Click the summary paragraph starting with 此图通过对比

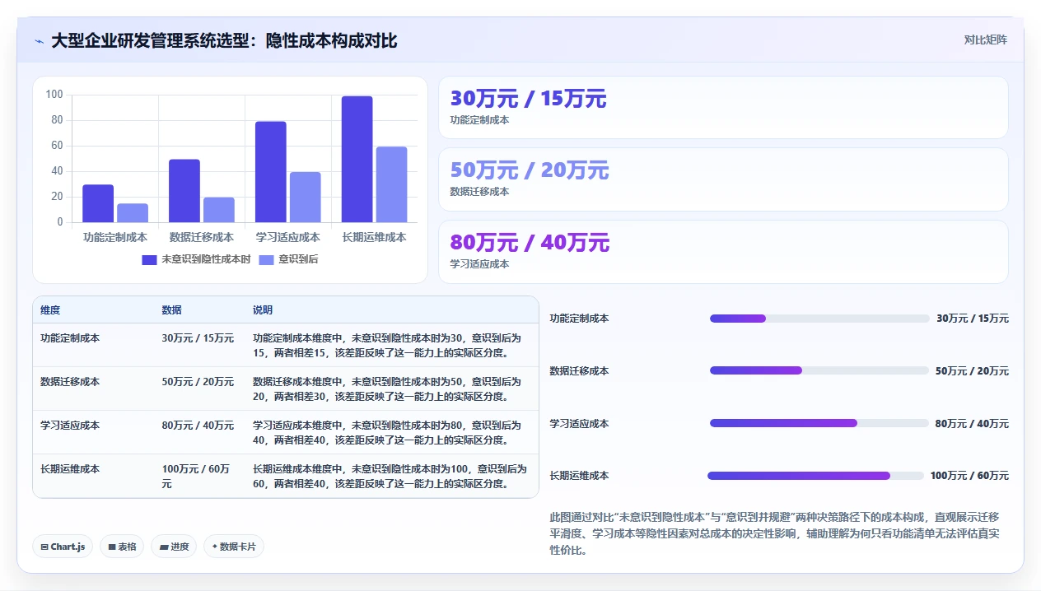(x=776, y=533)
